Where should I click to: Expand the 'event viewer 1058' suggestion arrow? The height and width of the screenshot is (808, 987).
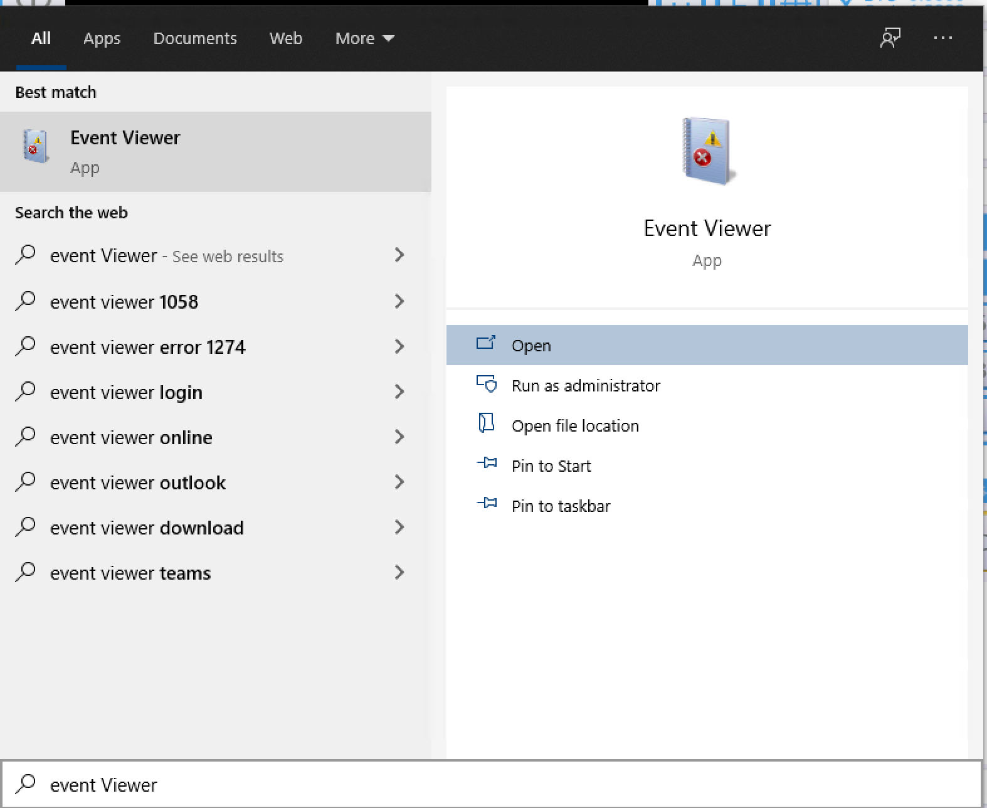point(399,302)
